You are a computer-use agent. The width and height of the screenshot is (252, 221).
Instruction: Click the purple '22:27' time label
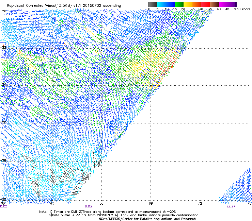(x=231, y=206)
